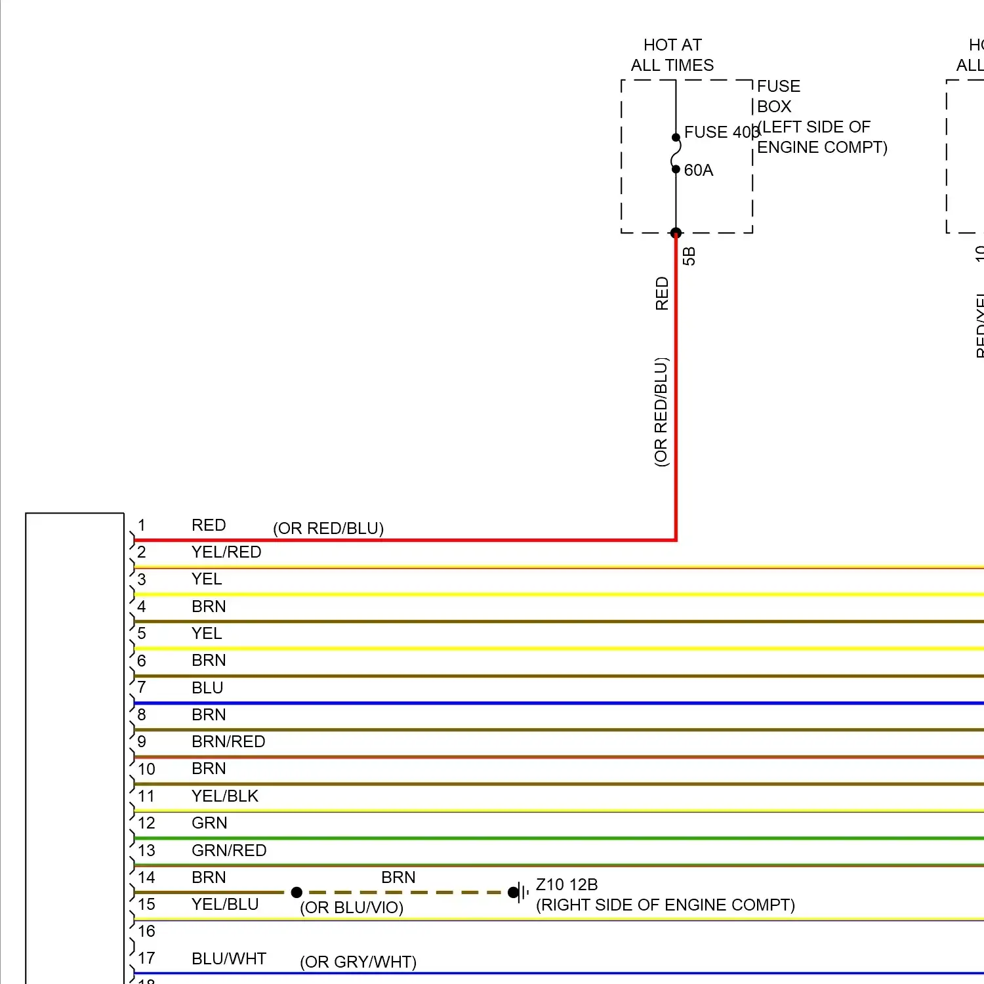Click the '(LEFT SIDE OF ENGINE COMPT)' note
The height and width of the screenshot is (984, 984).
click(823, 137)
